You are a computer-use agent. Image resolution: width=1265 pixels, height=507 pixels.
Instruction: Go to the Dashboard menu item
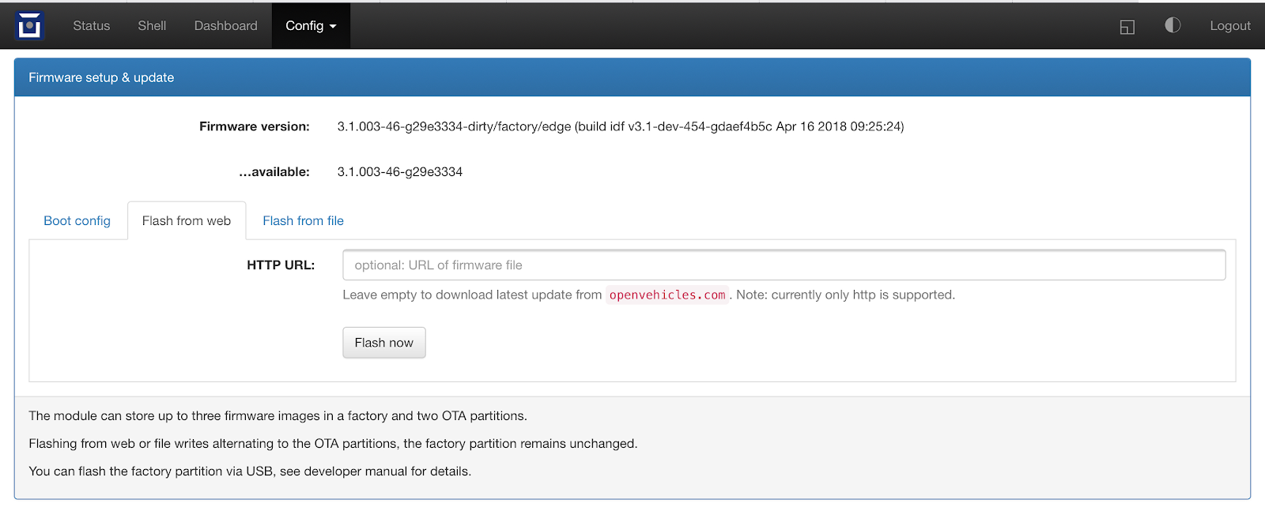tap(226, 25)
